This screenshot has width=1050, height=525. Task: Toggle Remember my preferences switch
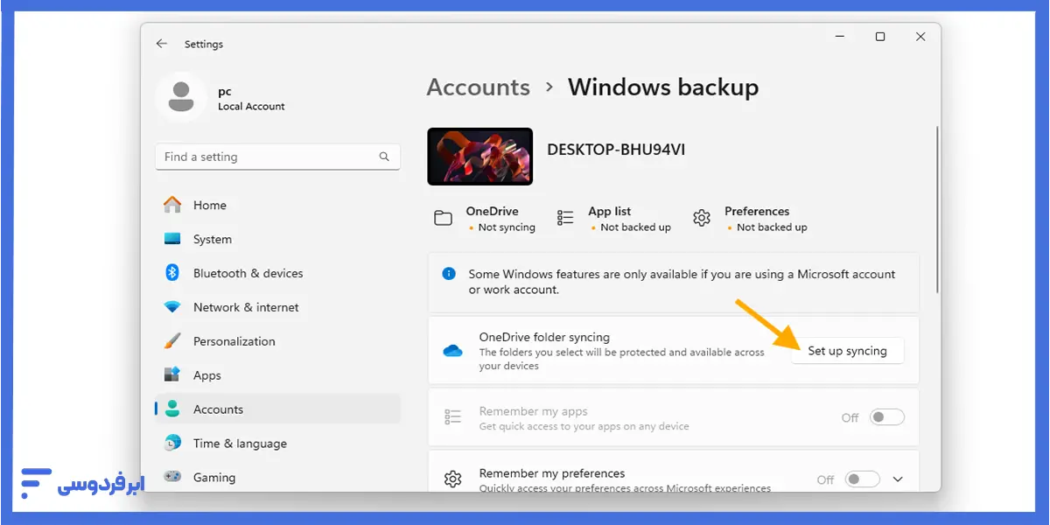tap(862, 479)
